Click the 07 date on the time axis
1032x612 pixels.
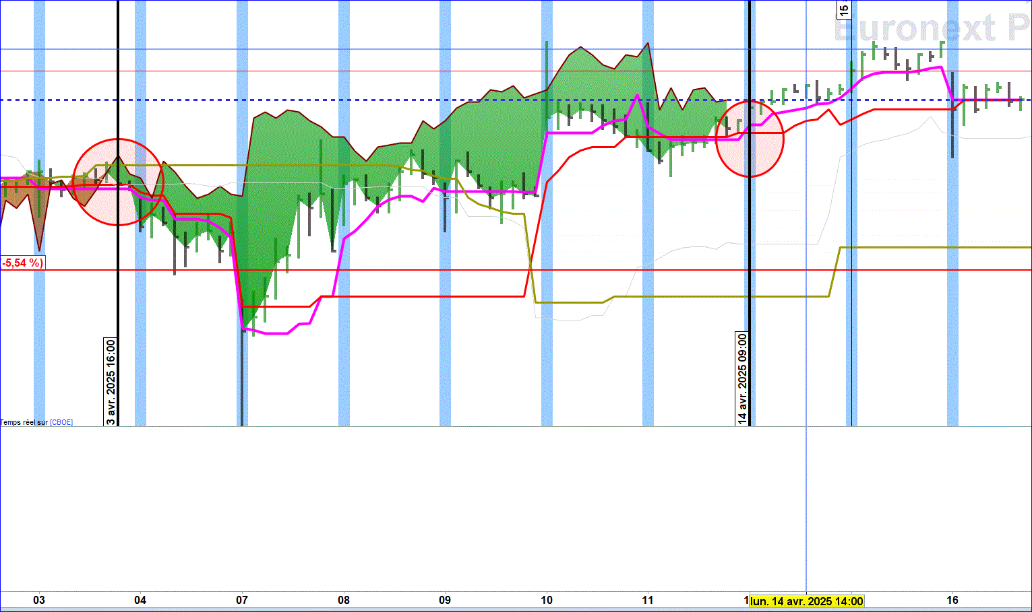[242, 601]
